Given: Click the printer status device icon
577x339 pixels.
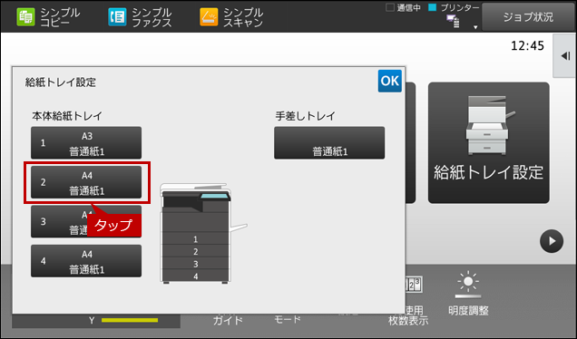Looking at the screenshot, I should pyautogui.click(x=453, y=22).
